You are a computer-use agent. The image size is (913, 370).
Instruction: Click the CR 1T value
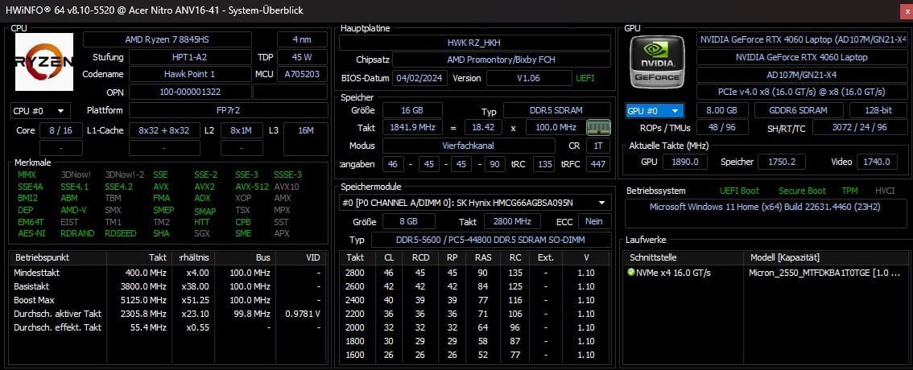[598, 146]
